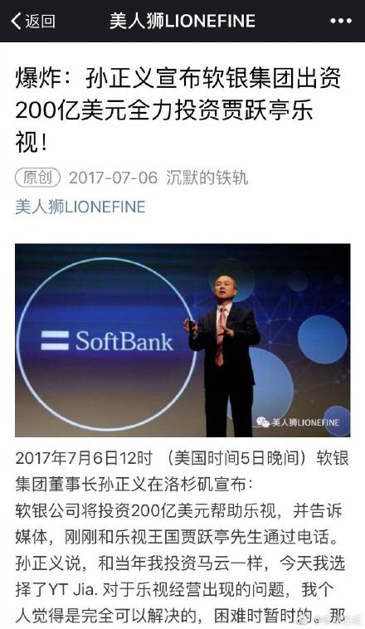Open the 美人狮LIONEFINE account link under the date
Viewport: 365px width, 629px height.
[x=80, y=207]
